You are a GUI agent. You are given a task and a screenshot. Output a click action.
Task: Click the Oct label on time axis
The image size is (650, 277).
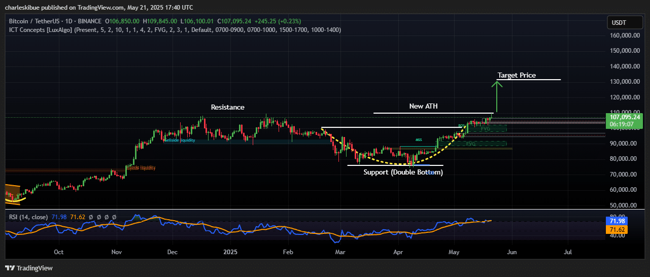58,252
